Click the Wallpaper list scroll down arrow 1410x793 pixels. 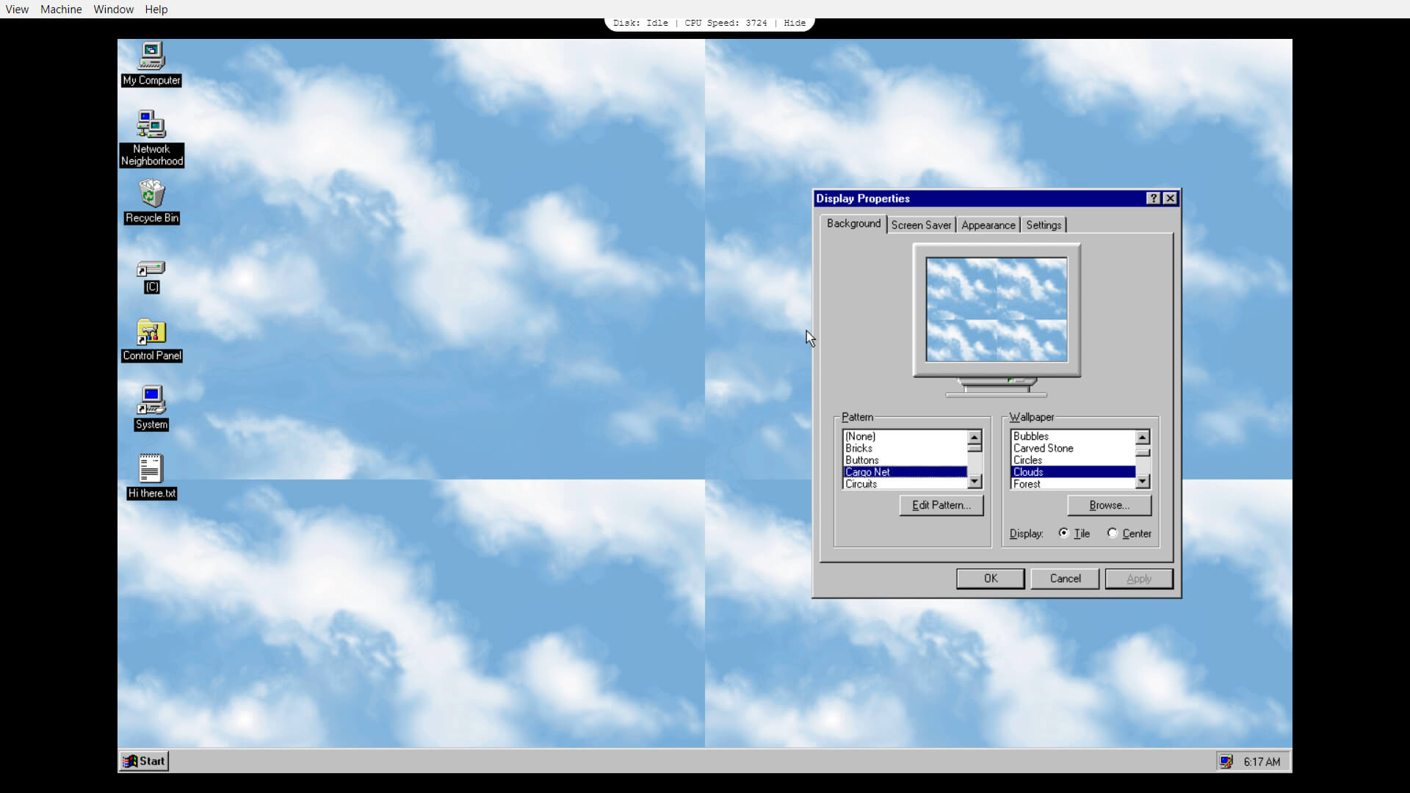click(x=1142, y=482)
